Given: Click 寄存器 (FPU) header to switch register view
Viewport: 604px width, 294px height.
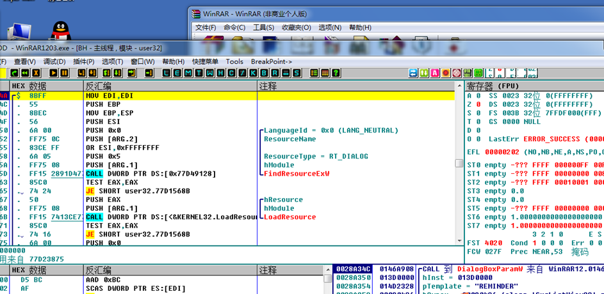Looking at the screenshot, I should point(534,86).
